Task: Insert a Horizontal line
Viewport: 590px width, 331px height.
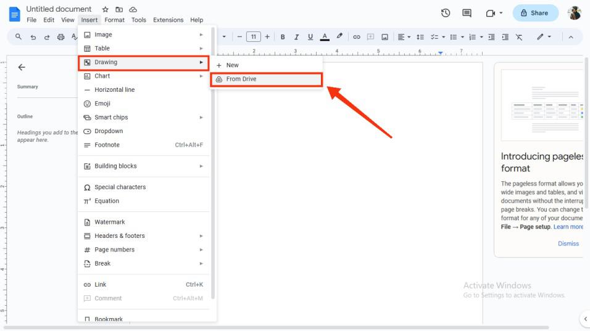Action: pyautogui.click(x=143, y=90)
